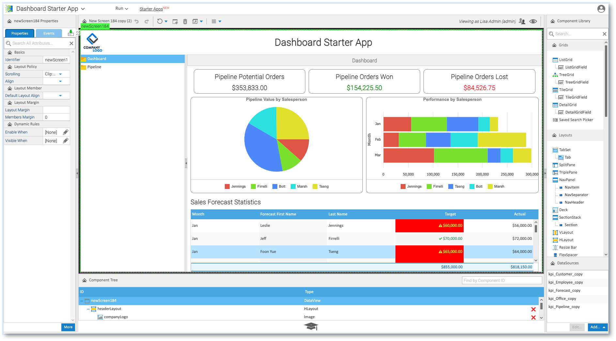
Task: Toggle the preview eye icon
Action: tap(533, 21)
